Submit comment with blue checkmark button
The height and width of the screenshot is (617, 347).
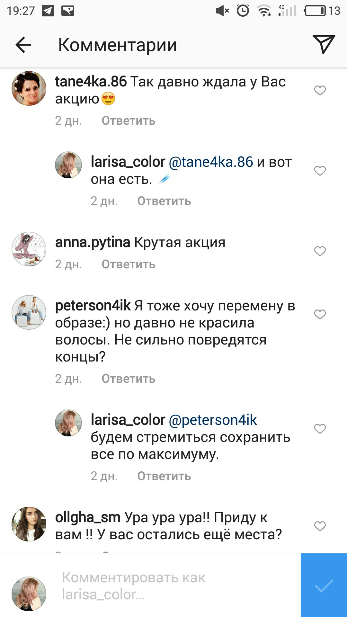pyautogui.click(x=324, y=585)
